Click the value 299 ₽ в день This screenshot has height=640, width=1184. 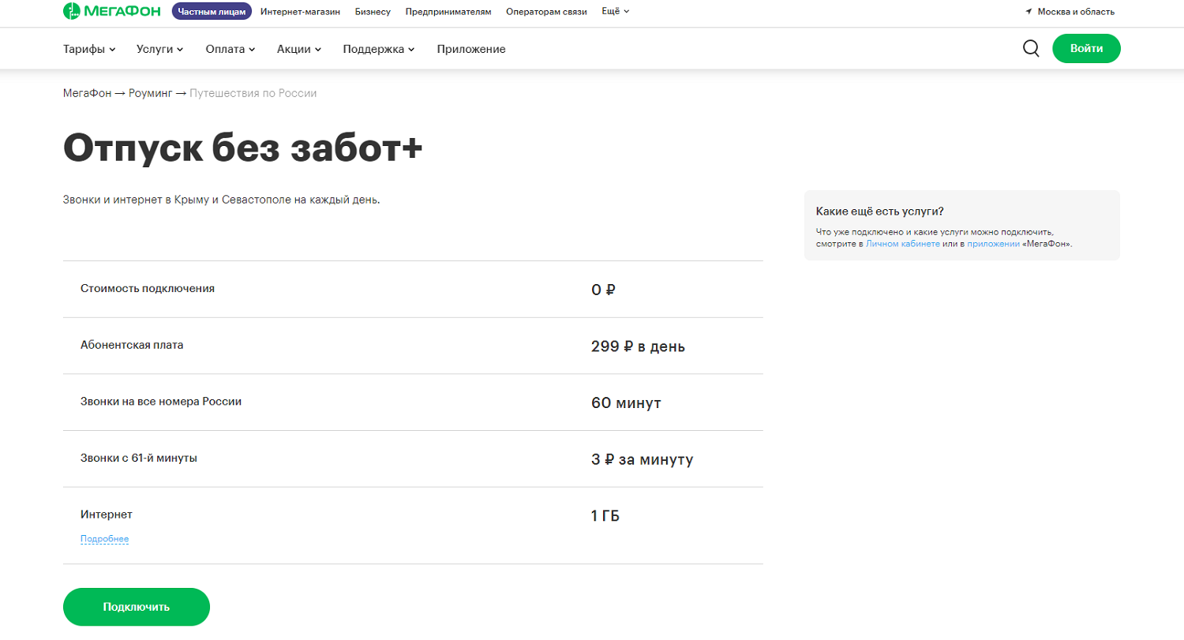(638, 346)
